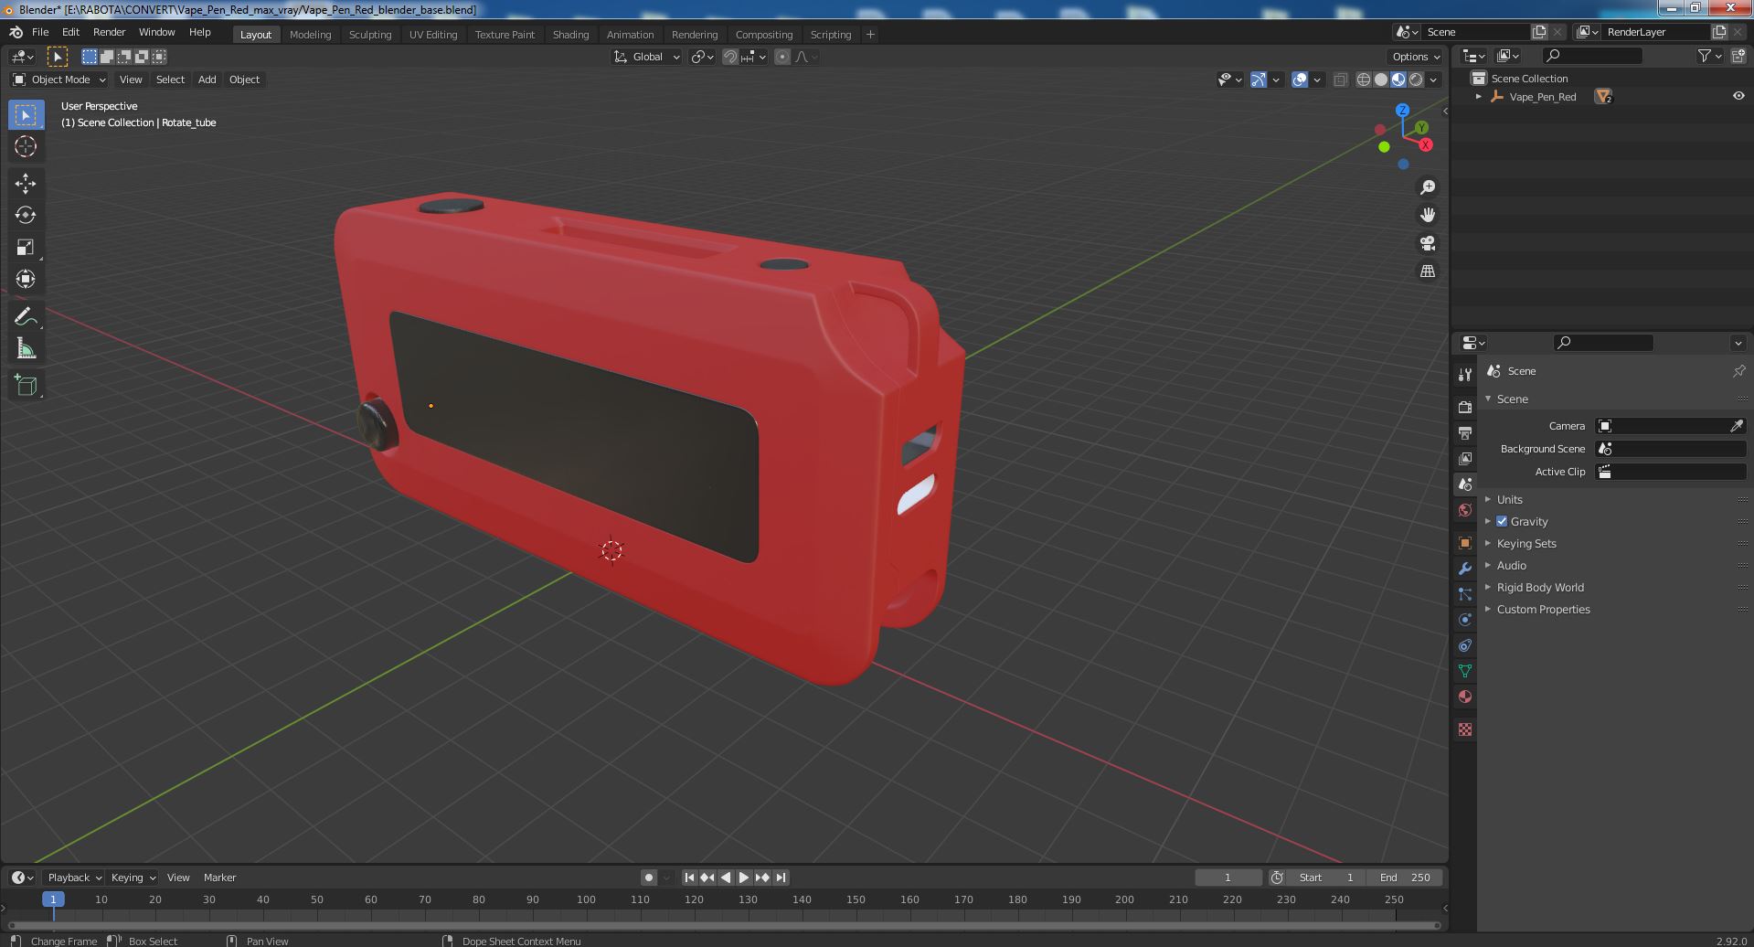Select the Annotate tool
The image size is (1754, 947).
pyautogui.click(x=26, y=317)
